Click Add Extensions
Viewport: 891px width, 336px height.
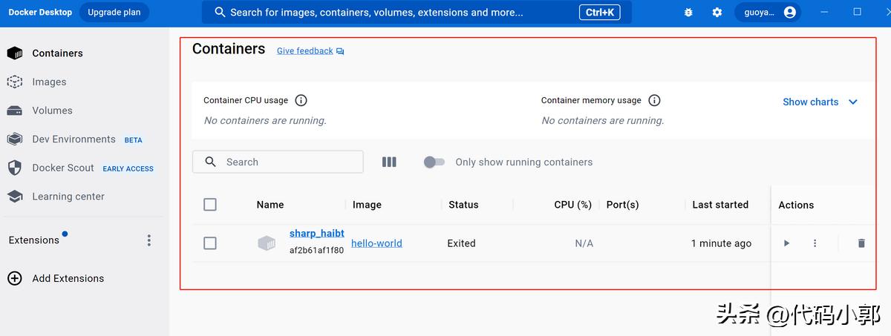click(56, 278)
